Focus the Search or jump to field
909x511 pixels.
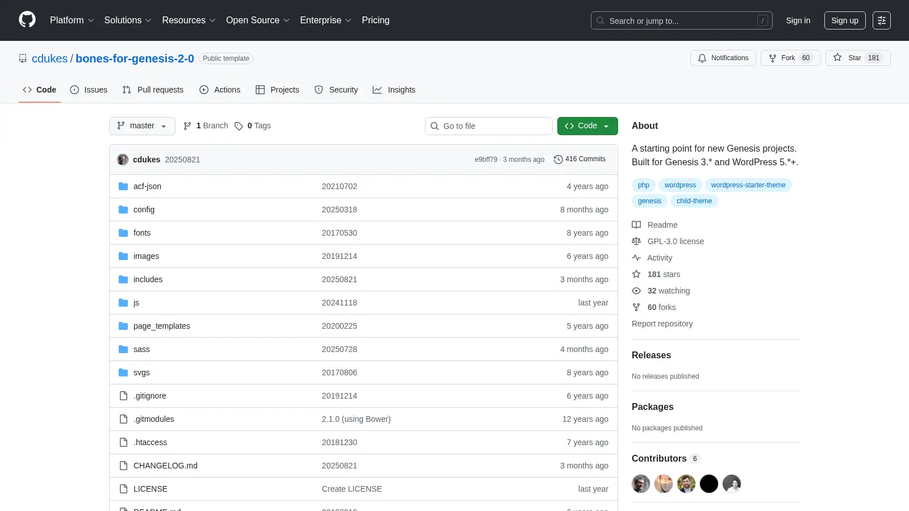click(682, 20)
